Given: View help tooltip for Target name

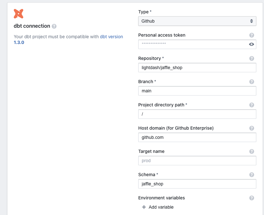Looking at the screenshot, I should point(252,151).
